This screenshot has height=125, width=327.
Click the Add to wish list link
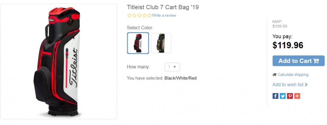pyautogui.click(x=288, y=85)
